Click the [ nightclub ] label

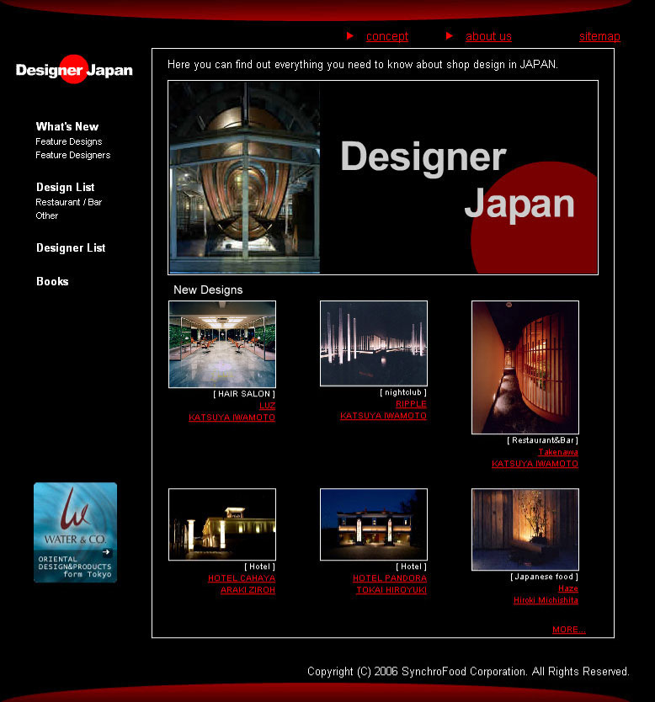click(403, 392)
